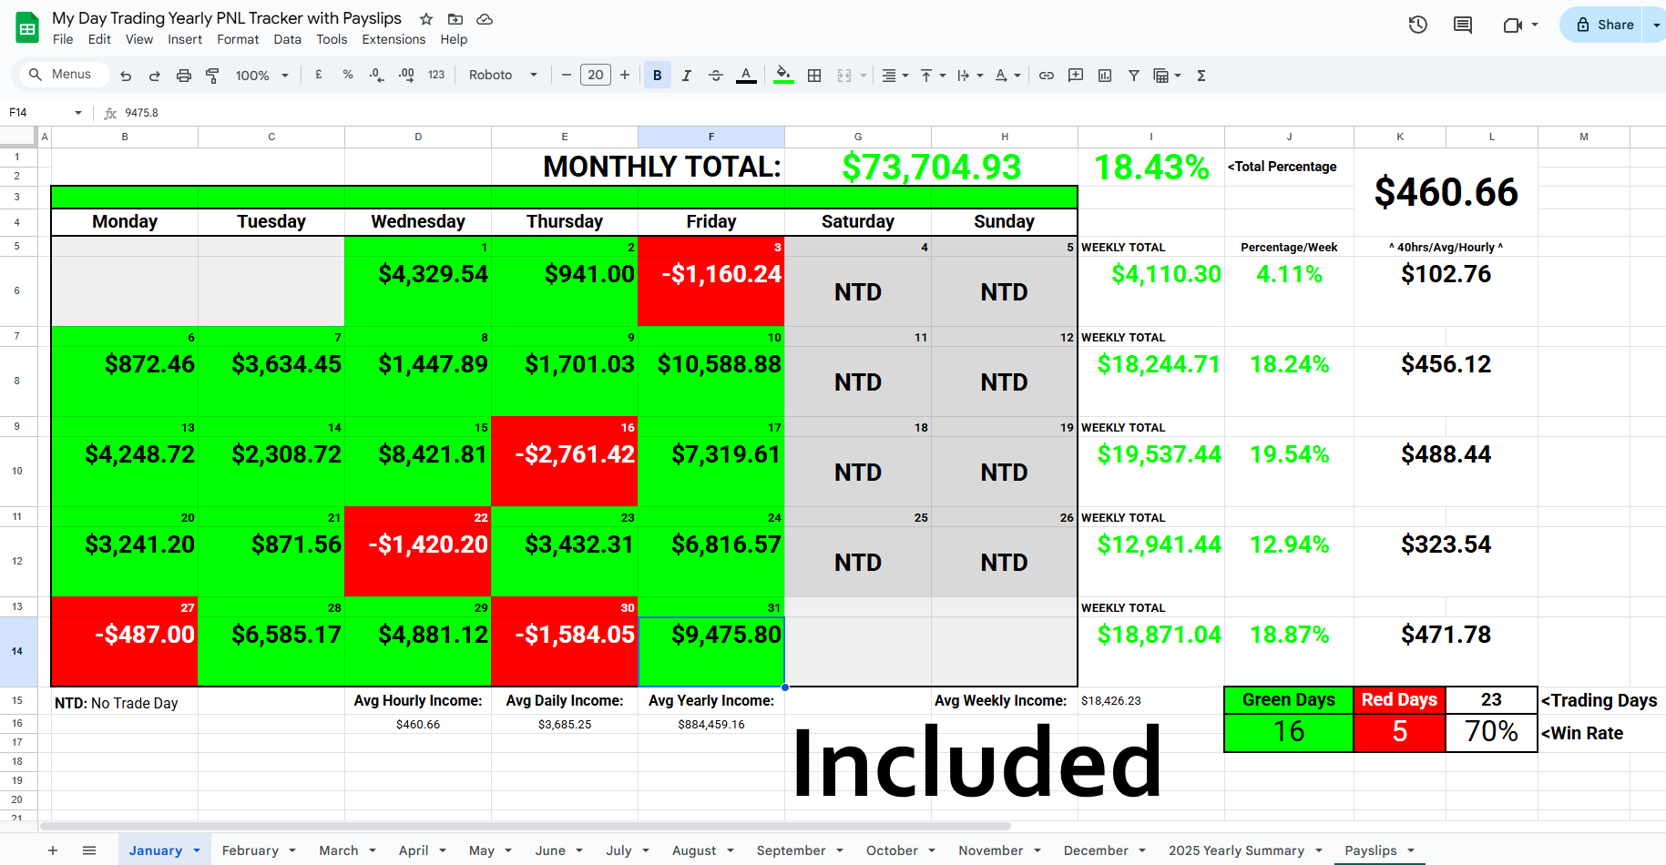Toggle bold formatting button
The image size is (1666, 865).
(x=657, y=76)
